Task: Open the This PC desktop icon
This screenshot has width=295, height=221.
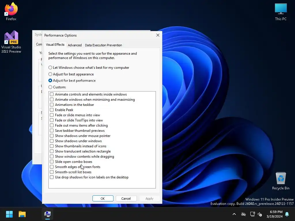Action: 281,12
